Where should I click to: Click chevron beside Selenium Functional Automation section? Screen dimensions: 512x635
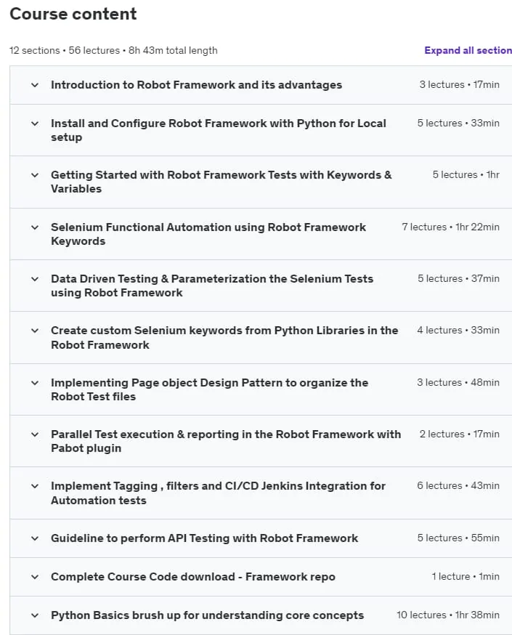[35, 227]
